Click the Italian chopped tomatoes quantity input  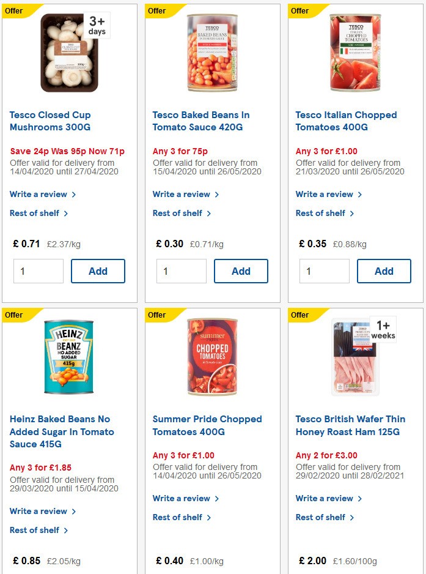324,271
